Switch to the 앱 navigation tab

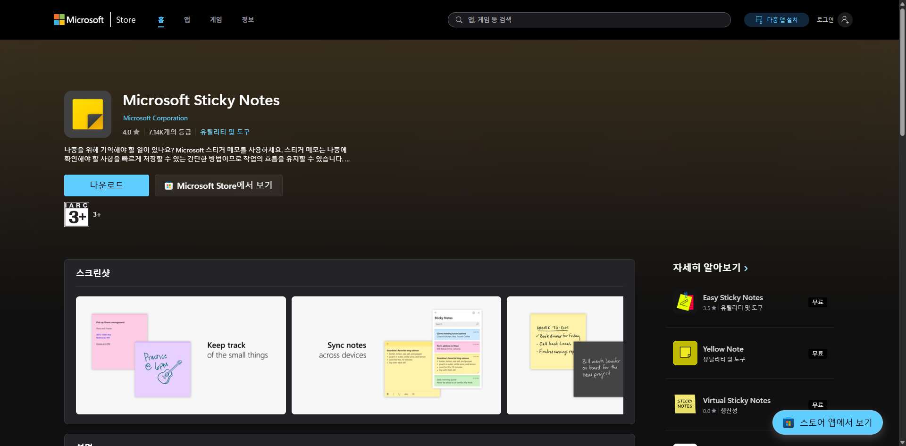pos(187,20)
